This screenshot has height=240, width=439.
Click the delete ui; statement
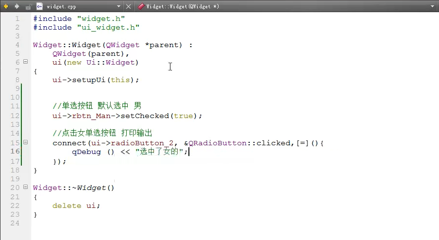76,206
